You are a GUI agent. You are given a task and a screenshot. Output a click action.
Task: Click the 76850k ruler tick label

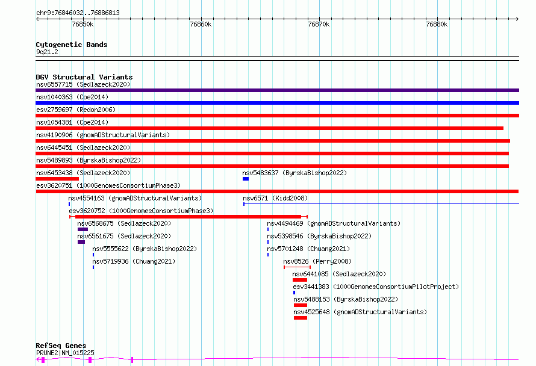(x=83, y=24)
